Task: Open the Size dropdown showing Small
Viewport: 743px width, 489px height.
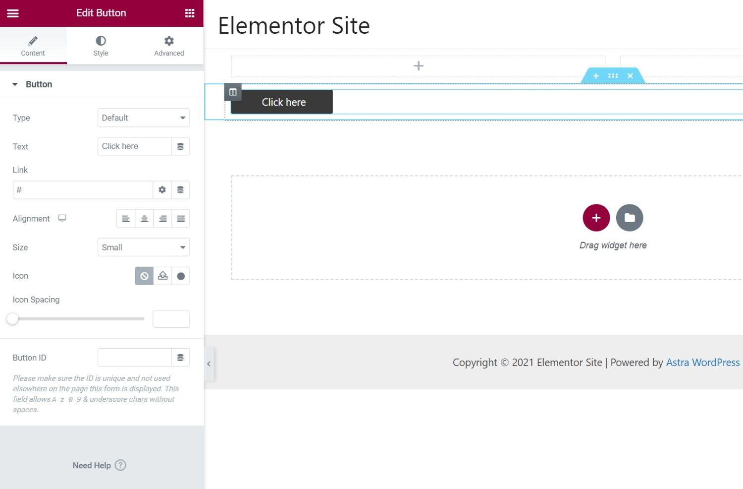Action: (x=144, y=247)
